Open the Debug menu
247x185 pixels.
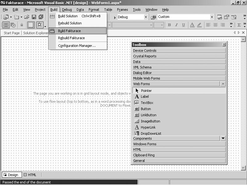pyautogui.click(x=67, y=10)
